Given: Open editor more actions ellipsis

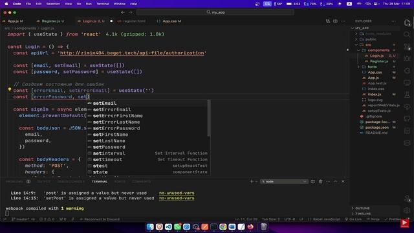Looking at the screenshot, I should click(343, 21).
